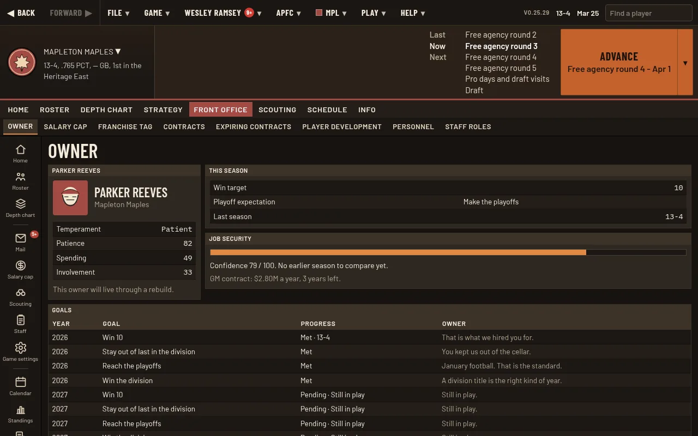
Task: Advance to Free agency round 4
Action: point(619,62)
